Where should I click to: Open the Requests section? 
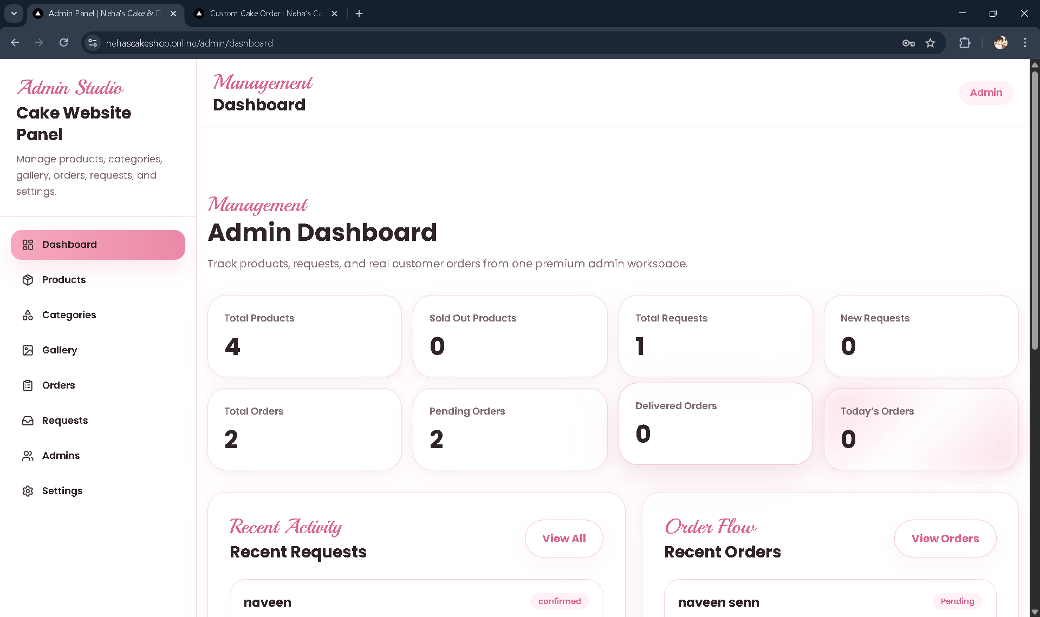point(65,421)
